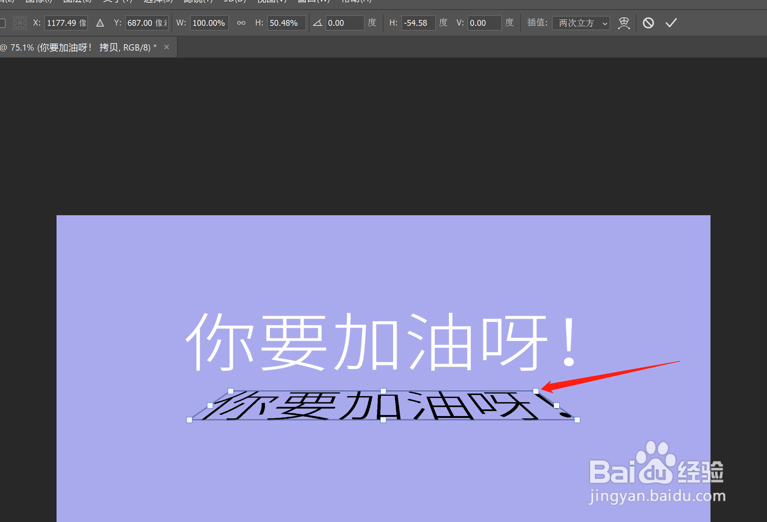Close the 你要加油呀! 拷贝 document tab
Screen dimensions: 767x522
(167, 47)
